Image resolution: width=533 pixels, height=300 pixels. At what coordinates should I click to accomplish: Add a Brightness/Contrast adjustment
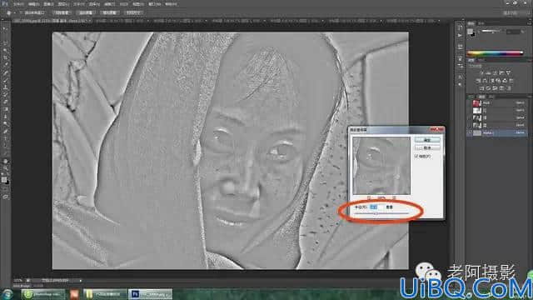(x=481, y=72)
